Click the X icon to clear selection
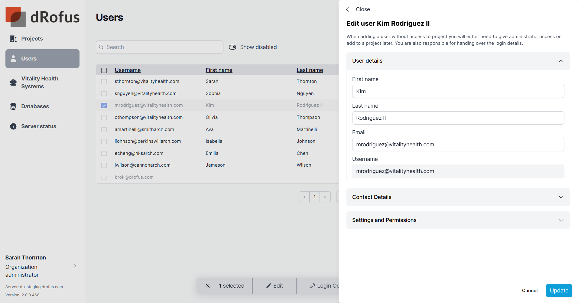The width and height of the screenshot is (578, 303). pyautogui.click(x=208, y=286)
